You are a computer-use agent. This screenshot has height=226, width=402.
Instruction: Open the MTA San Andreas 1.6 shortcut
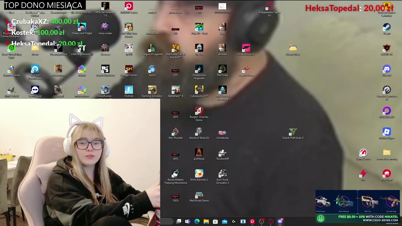(x=105, y=9)
